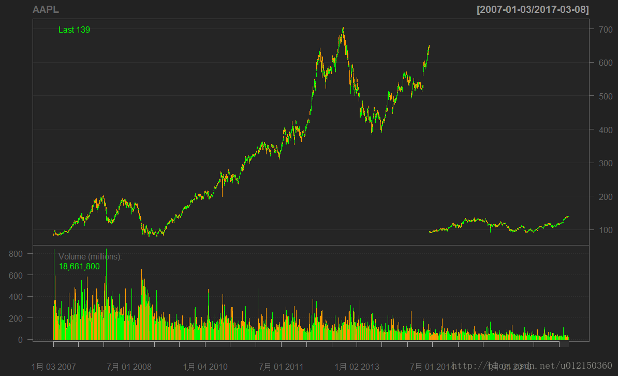Click the 400 price axis label
The width and height of the screenshot is (618, 376).
[x=606, y=130]
